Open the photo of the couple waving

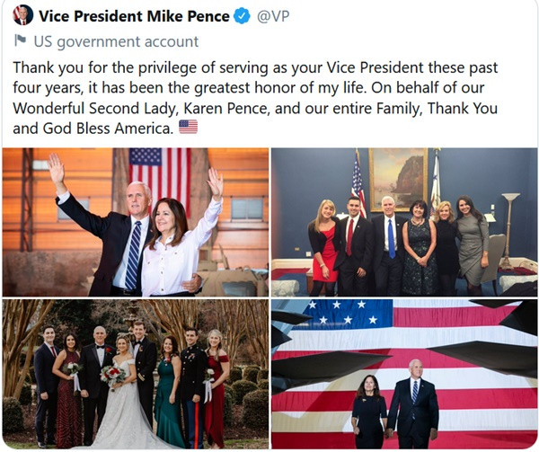pyautogui.click(x=135, y=222)
